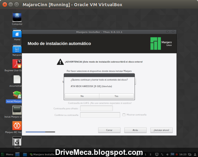Click the ¿Quieres continuar y borrar question text

(x=99, y=80)
